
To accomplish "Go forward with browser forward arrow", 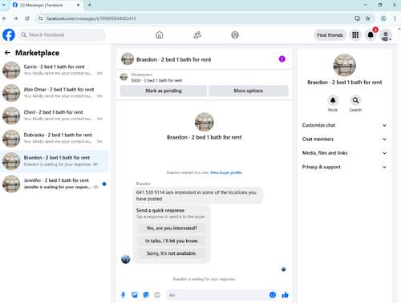I will click(16, 18).
